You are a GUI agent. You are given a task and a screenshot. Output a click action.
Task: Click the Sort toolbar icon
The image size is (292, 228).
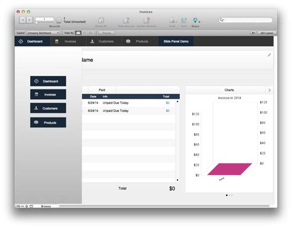click(x=184, y=20)
